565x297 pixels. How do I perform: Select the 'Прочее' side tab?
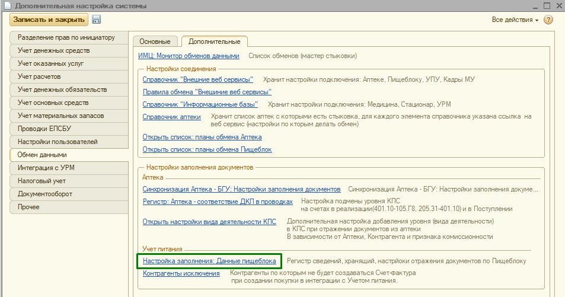pos(29,207)
